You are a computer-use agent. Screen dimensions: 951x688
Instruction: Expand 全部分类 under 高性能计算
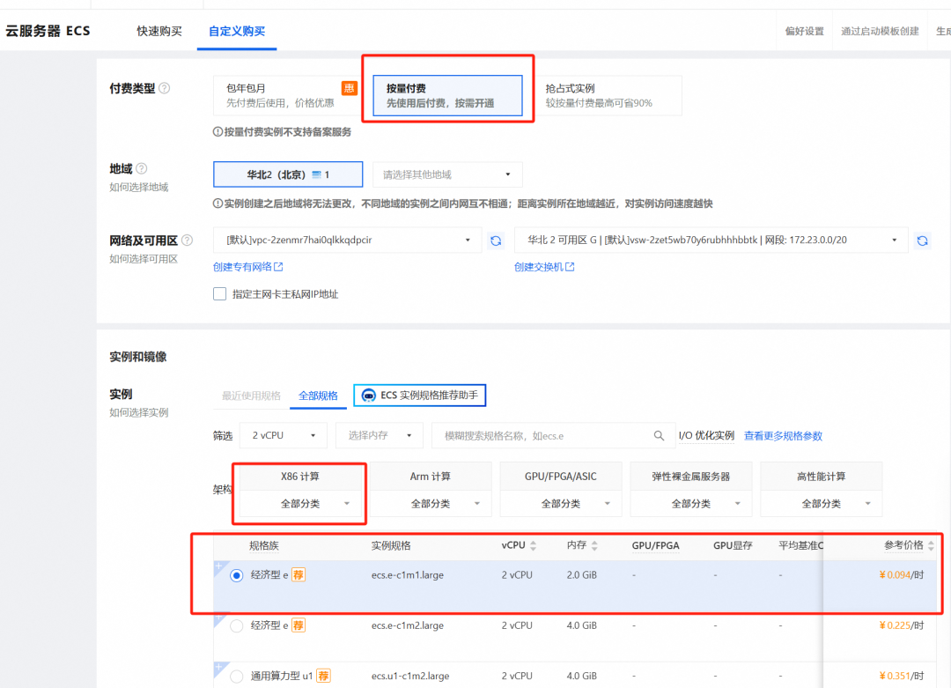822,504
